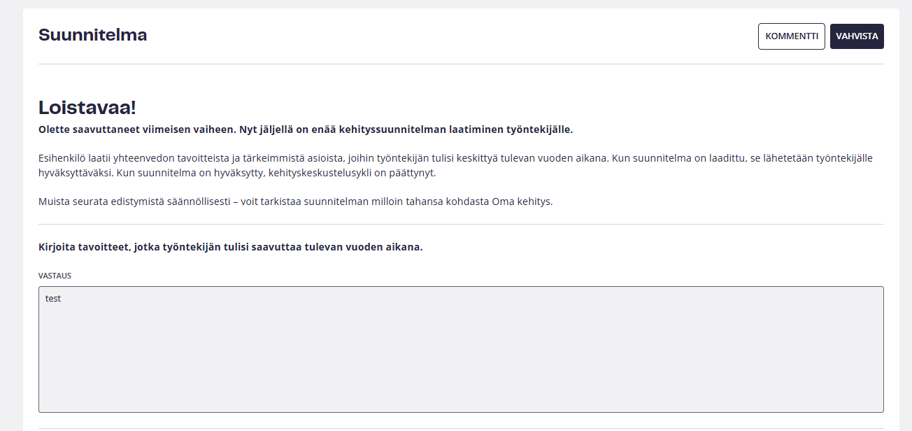The width and height of the screenshot is (912, 431).
Task: Click the KOMMENTTI button
Action: 791,36
